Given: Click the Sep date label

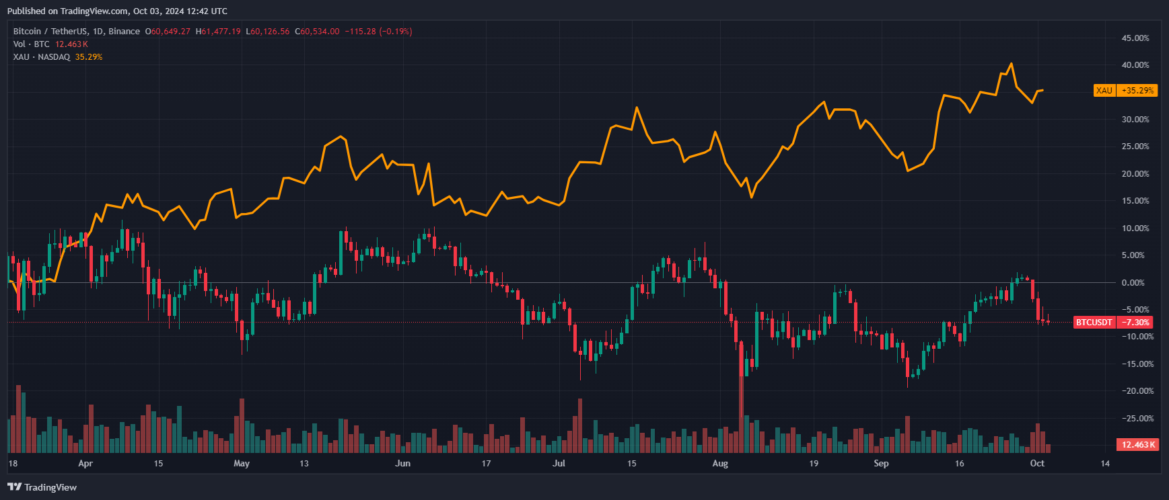Looking at the screenshot, I should (x=881, y=464).
